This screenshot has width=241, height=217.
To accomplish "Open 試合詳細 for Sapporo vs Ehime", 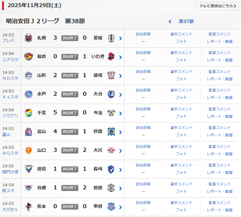I will tap(143, 34).
